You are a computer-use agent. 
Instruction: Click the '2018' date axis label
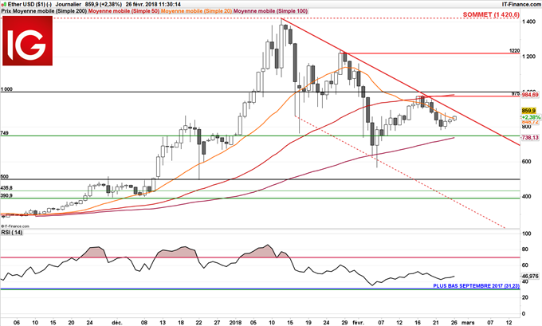pos(235,323)
